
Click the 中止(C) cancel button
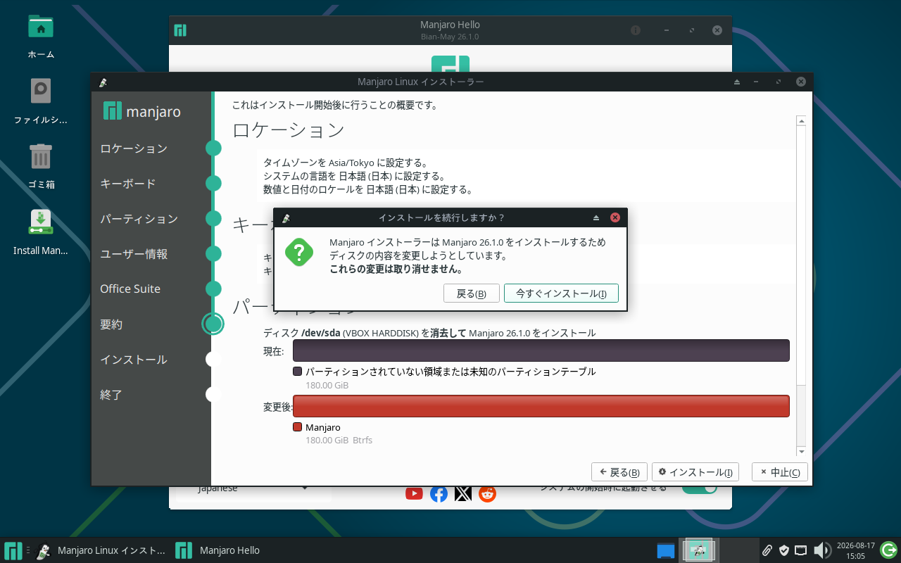[x=780, y=472]
